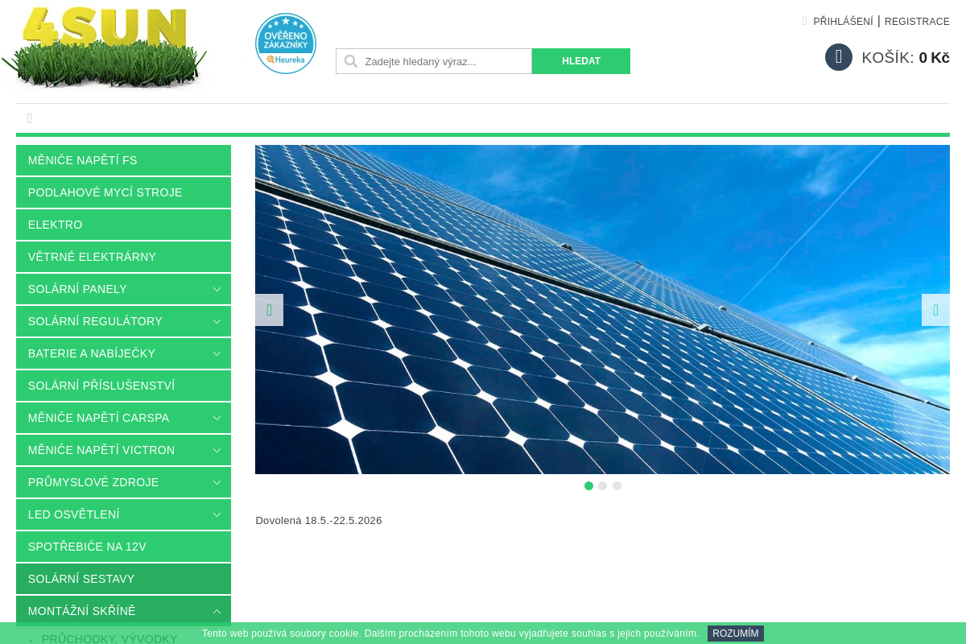Open the Heureka Ověřeno zákazníky badge

tap(286, 43)
